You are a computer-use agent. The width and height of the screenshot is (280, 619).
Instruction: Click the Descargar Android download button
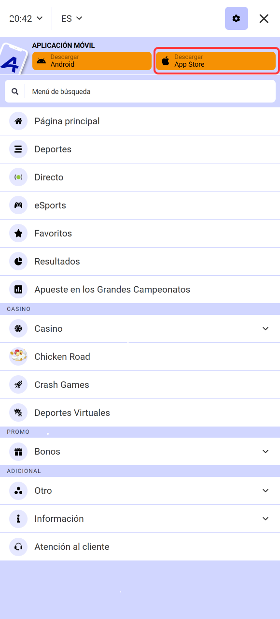click(x=92, y=60)
